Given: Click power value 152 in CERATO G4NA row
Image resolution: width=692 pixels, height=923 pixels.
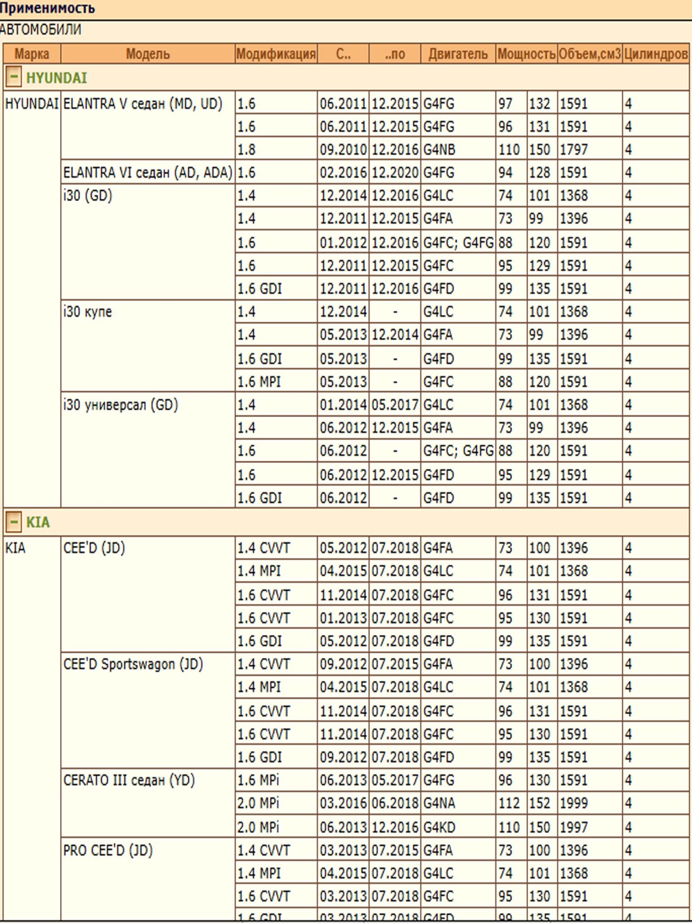Looking at the screenshot, I should point(539,803).
